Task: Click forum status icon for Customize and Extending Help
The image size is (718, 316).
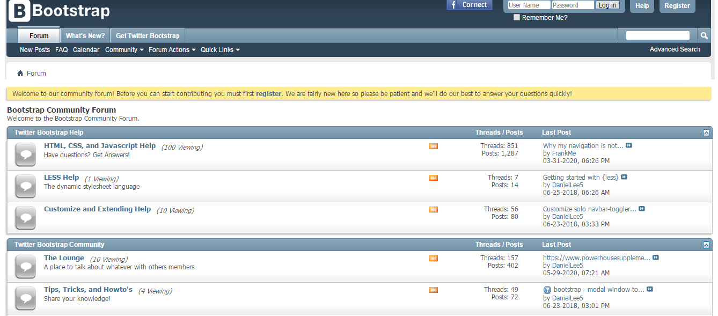Action: (x=25, y=218)
